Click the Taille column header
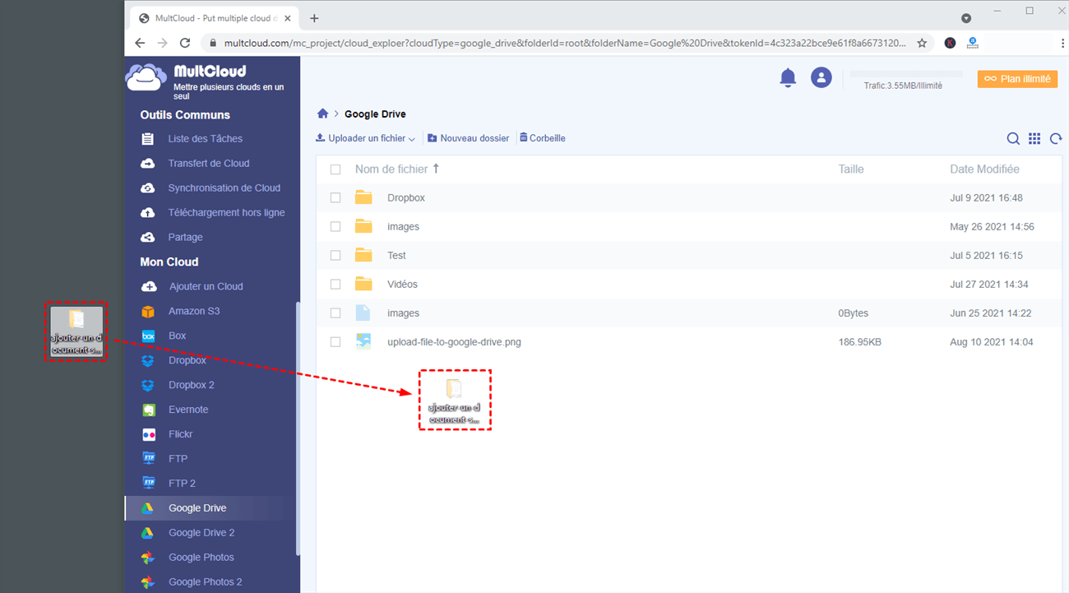Viewport: 1069px width, 593px height. pos(851,169)
